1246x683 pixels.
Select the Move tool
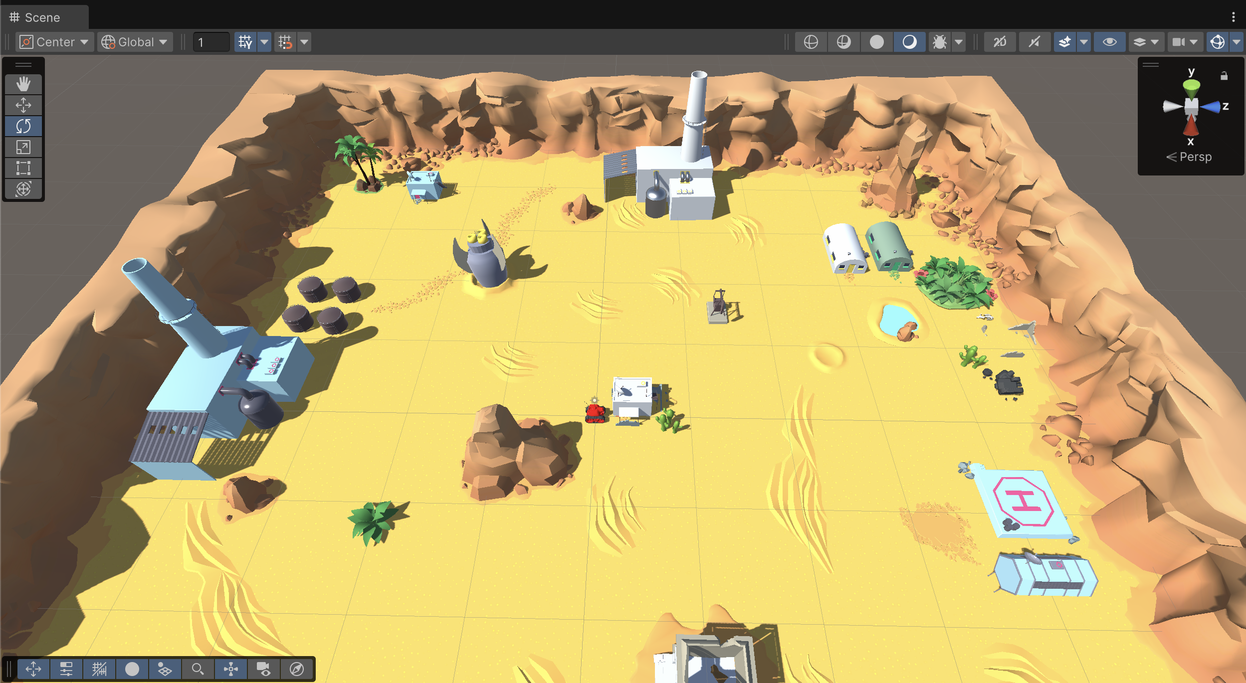[23, 105]
